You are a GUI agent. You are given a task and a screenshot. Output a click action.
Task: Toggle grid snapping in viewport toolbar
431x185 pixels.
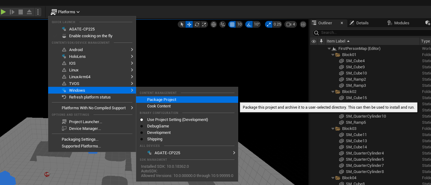(x=232, y=24)
